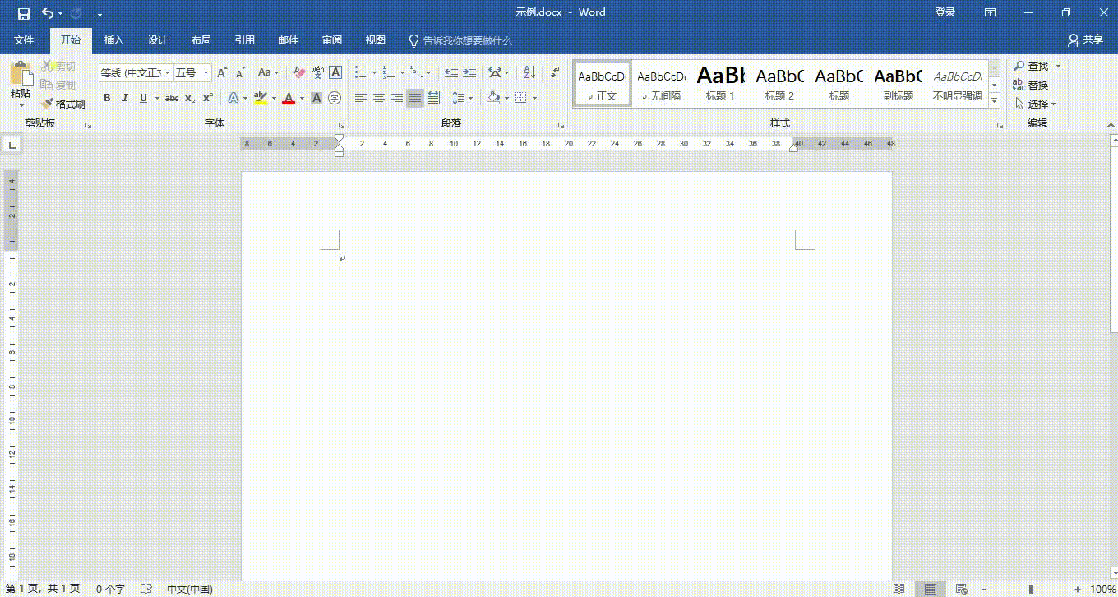The width and height of the screenshot is (1118, 597).
Task: Toggle Bold formatting
Action: [x=107, y=98]
